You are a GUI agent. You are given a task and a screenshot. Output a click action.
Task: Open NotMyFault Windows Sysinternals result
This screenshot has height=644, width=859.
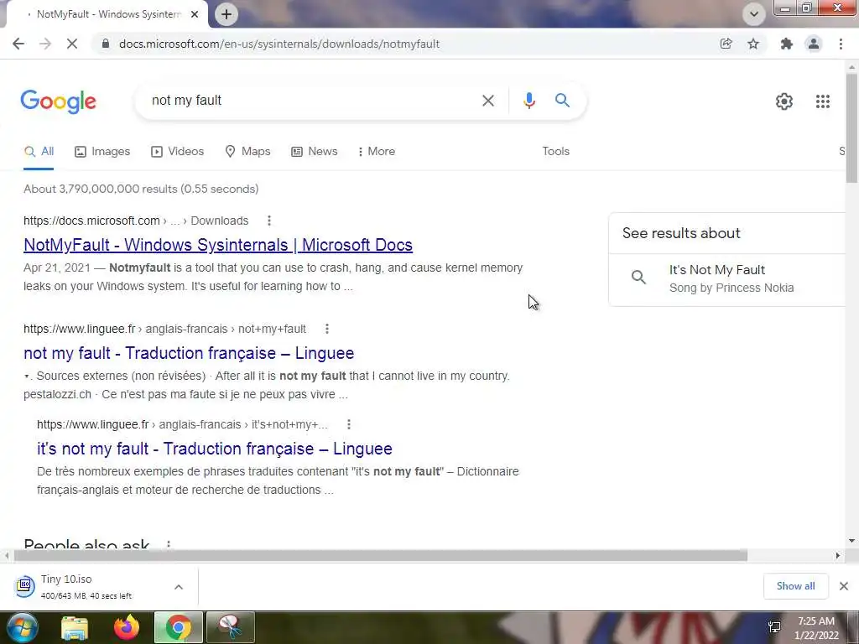pos(218,245)
